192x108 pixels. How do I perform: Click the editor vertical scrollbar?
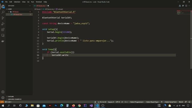[x=191, y=40]
